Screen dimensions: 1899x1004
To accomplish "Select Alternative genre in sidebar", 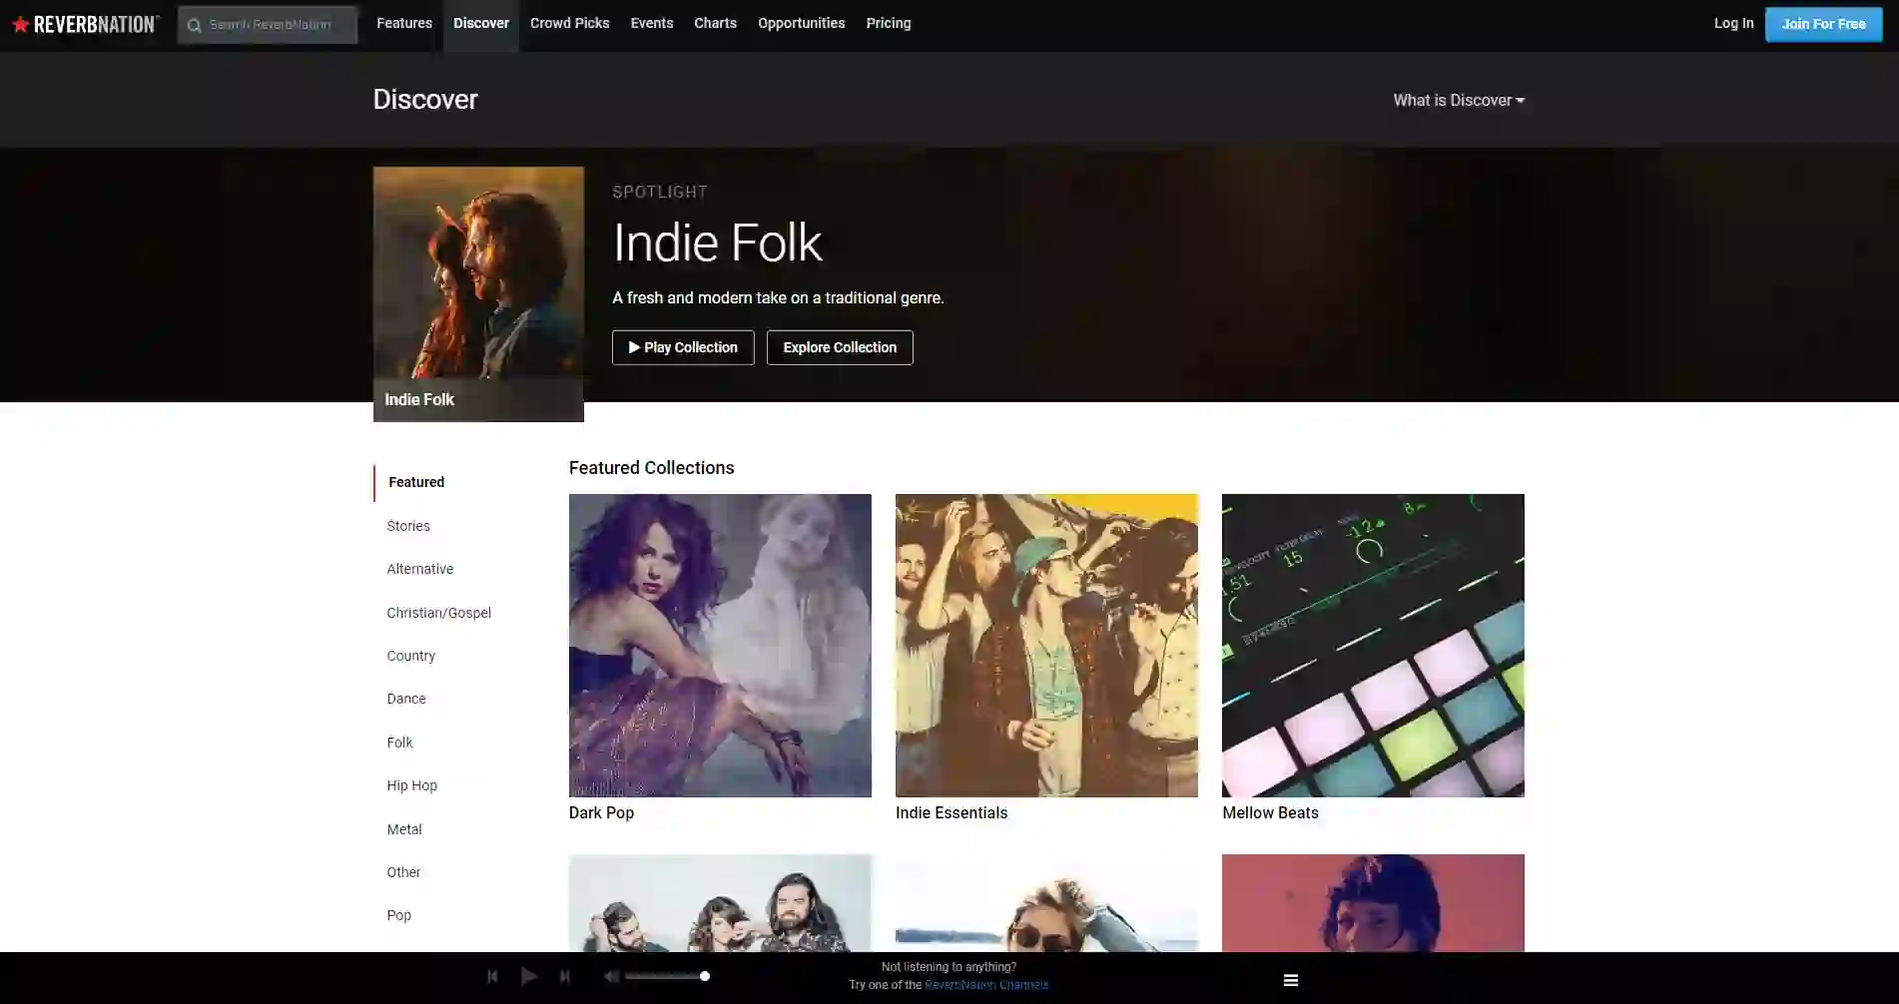I will coord(420,569).
